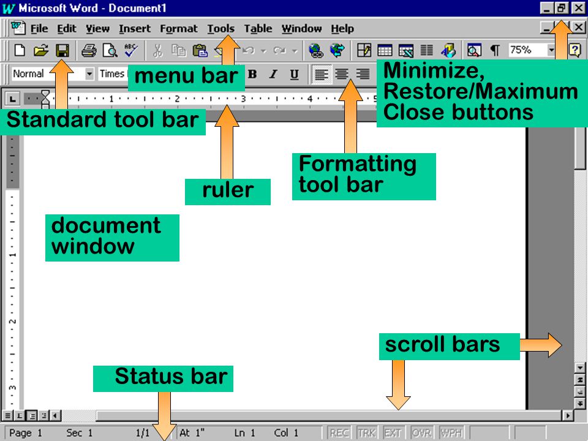The width and height of the screenshot is (588, 441).
Task: Click the Insert Hyperlink globe icon
Action: pyautogui.click(x=316, y=50)
